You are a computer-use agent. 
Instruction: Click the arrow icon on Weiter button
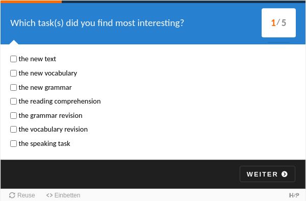point(285,174)
